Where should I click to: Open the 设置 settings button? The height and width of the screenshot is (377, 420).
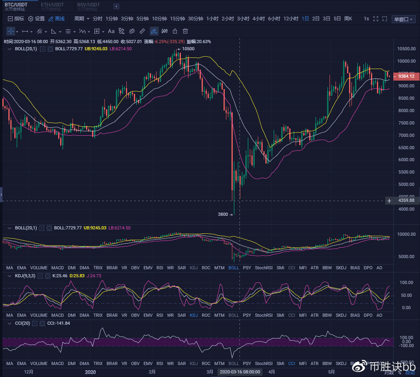coord(36,19)
